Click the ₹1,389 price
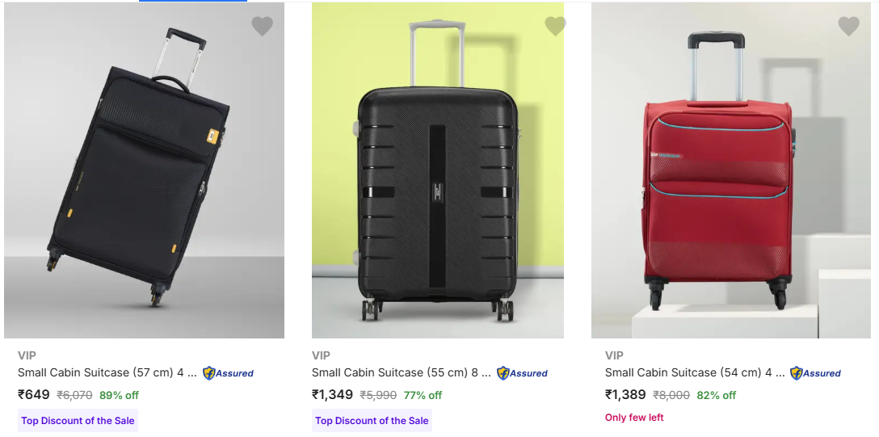This screenshot has height=437, width=879. click(625, 395)
